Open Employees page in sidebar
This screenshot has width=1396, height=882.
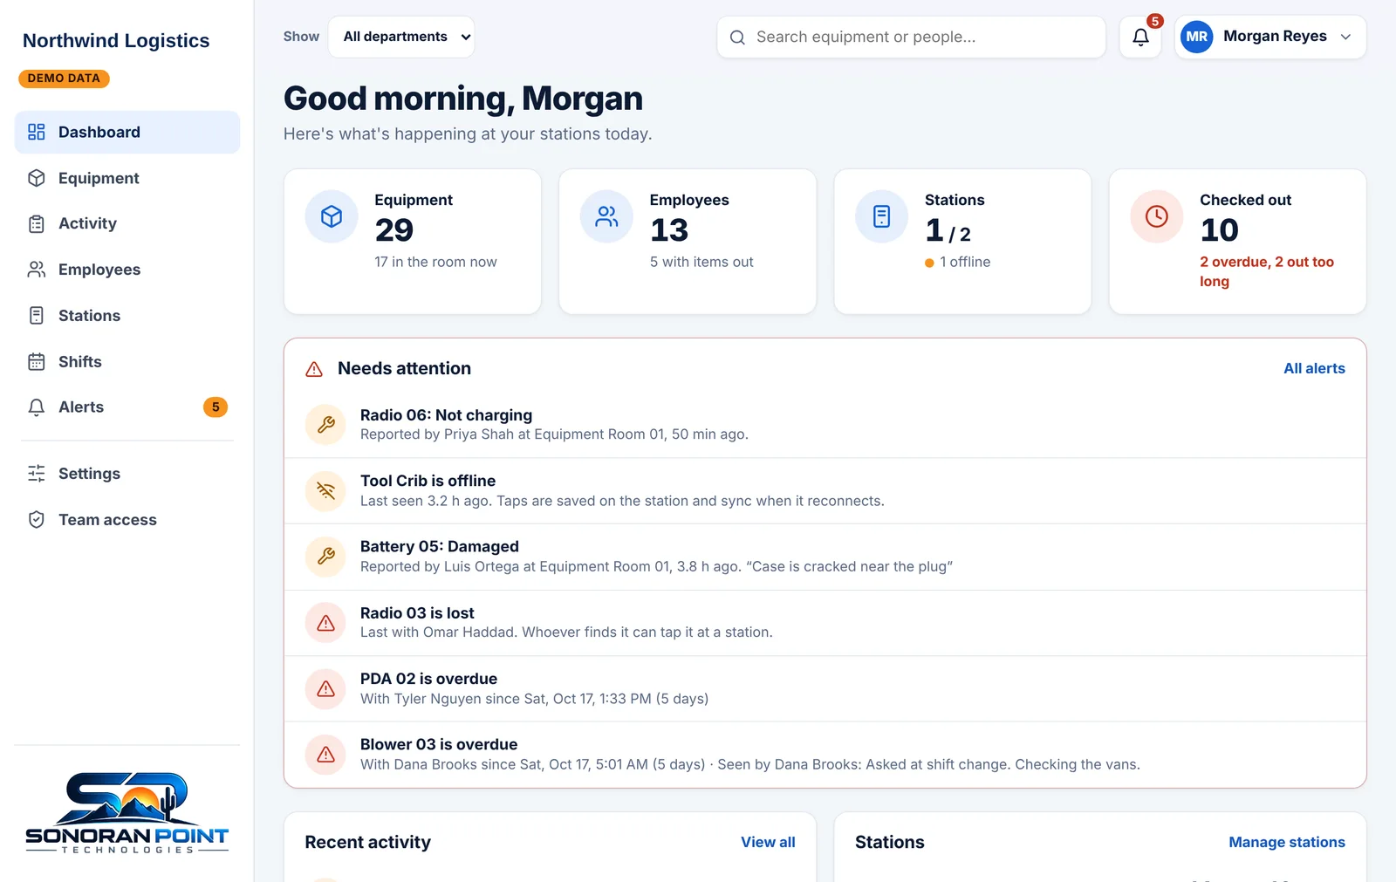point(127,270)
